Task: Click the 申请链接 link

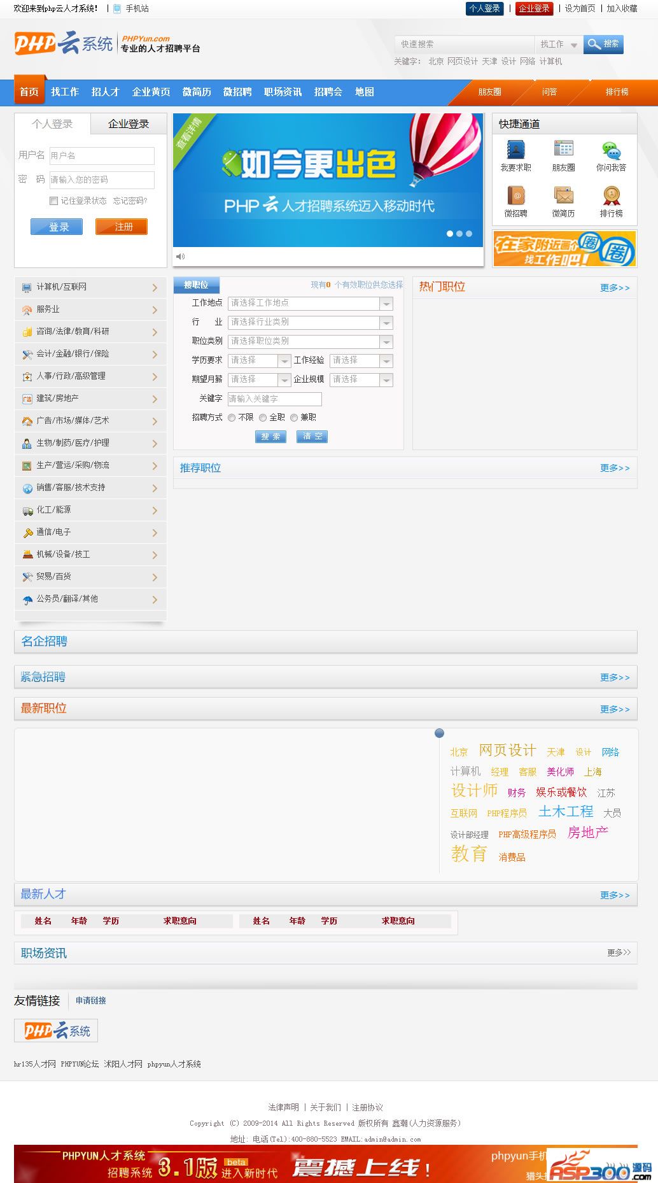Action: click(91, 1000)
